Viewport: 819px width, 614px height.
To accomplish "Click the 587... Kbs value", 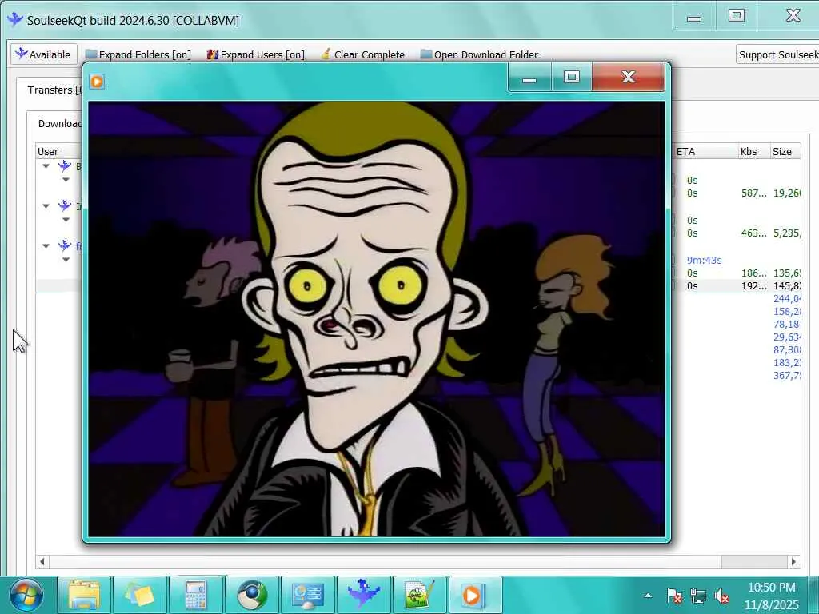I will click(753, 193).
